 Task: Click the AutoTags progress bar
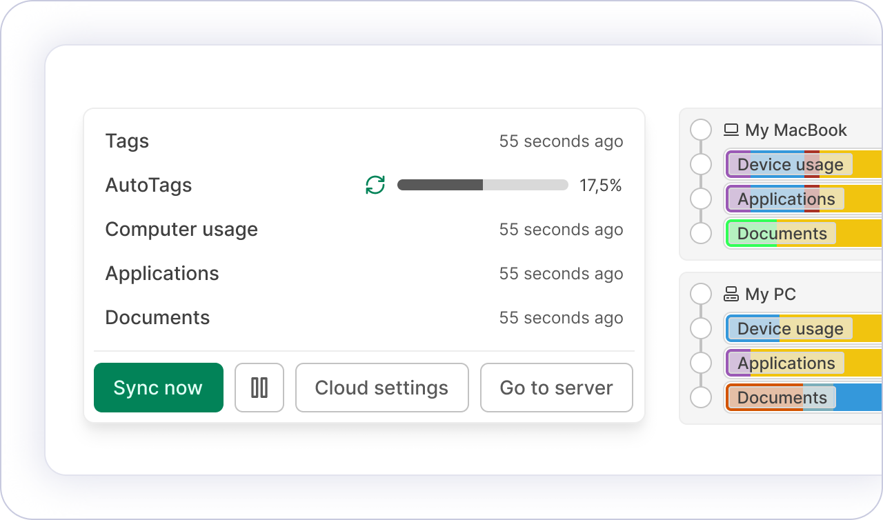point(482,185)
